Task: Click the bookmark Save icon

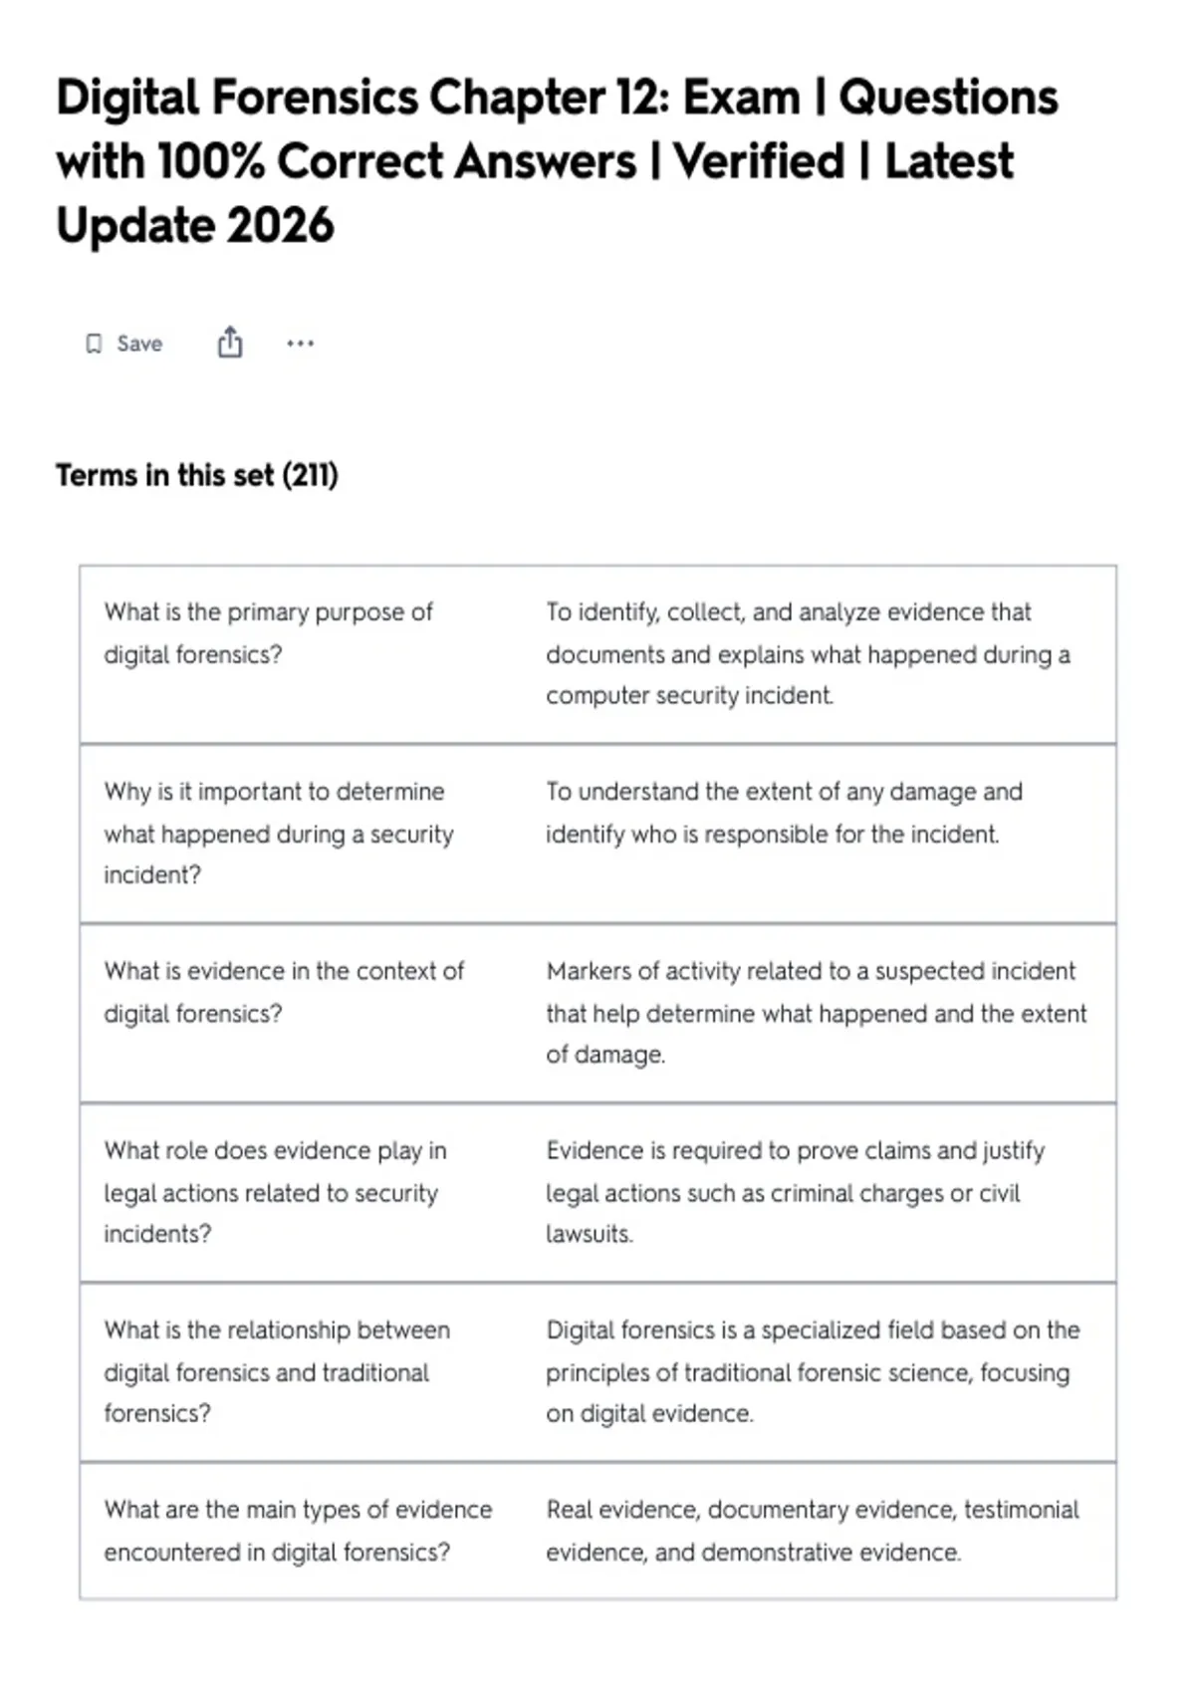Action: [x=94, y=344]
